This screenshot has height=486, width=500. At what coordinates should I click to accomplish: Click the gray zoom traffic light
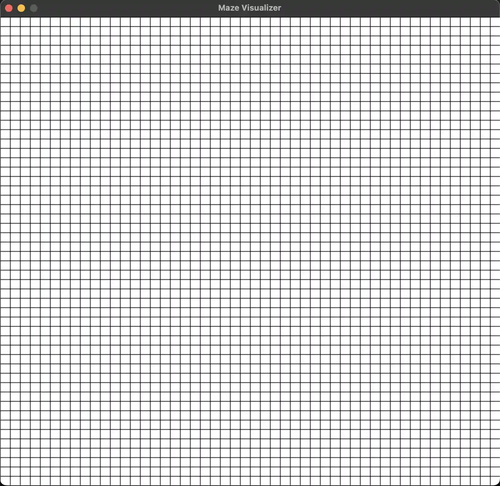[x=33, y=8]
